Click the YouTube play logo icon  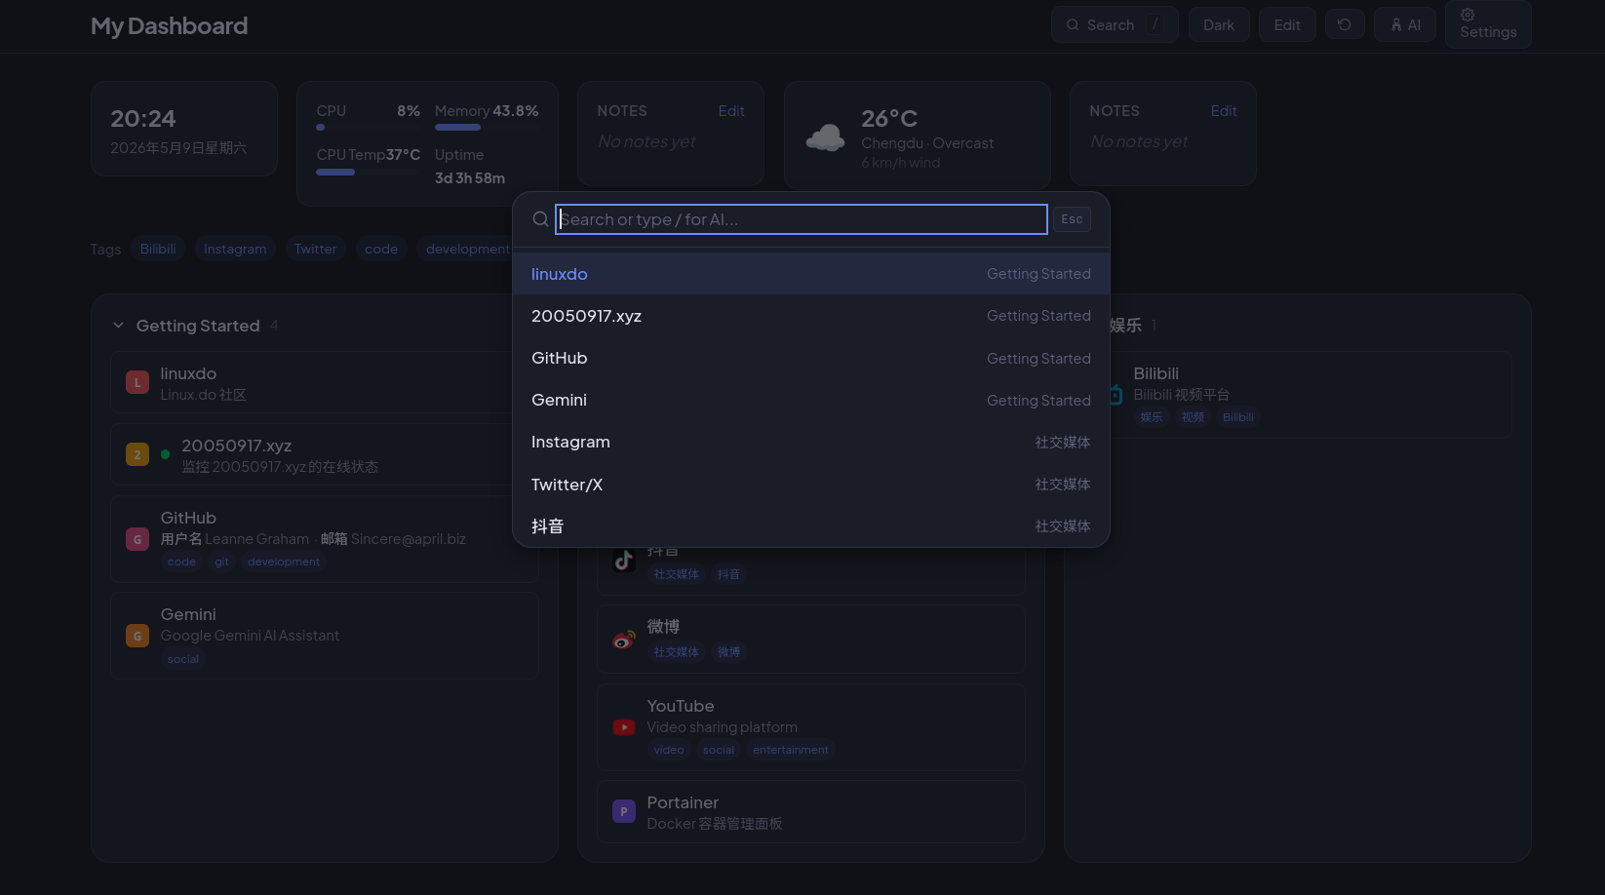(624, 727)
